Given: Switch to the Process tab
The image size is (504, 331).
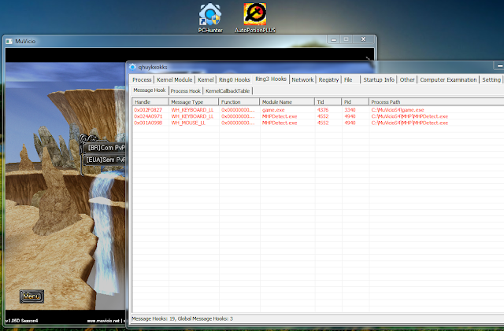Looking at the screenshot, I should tap(142, 79).
